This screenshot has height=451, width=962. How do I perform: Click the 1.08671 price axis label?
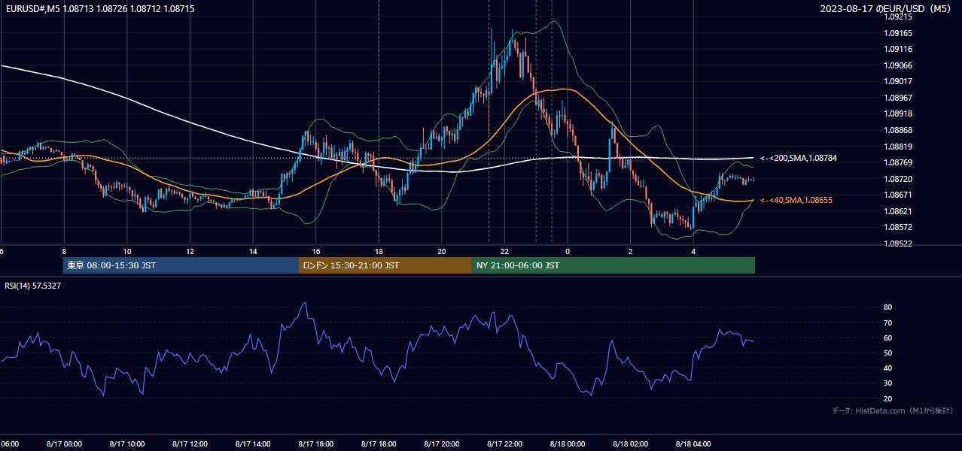898,195
